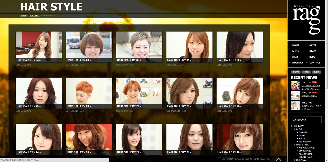Open Hair Gallery 26 photo
This screenshot has height=162, width=328.
coord(189,91)
